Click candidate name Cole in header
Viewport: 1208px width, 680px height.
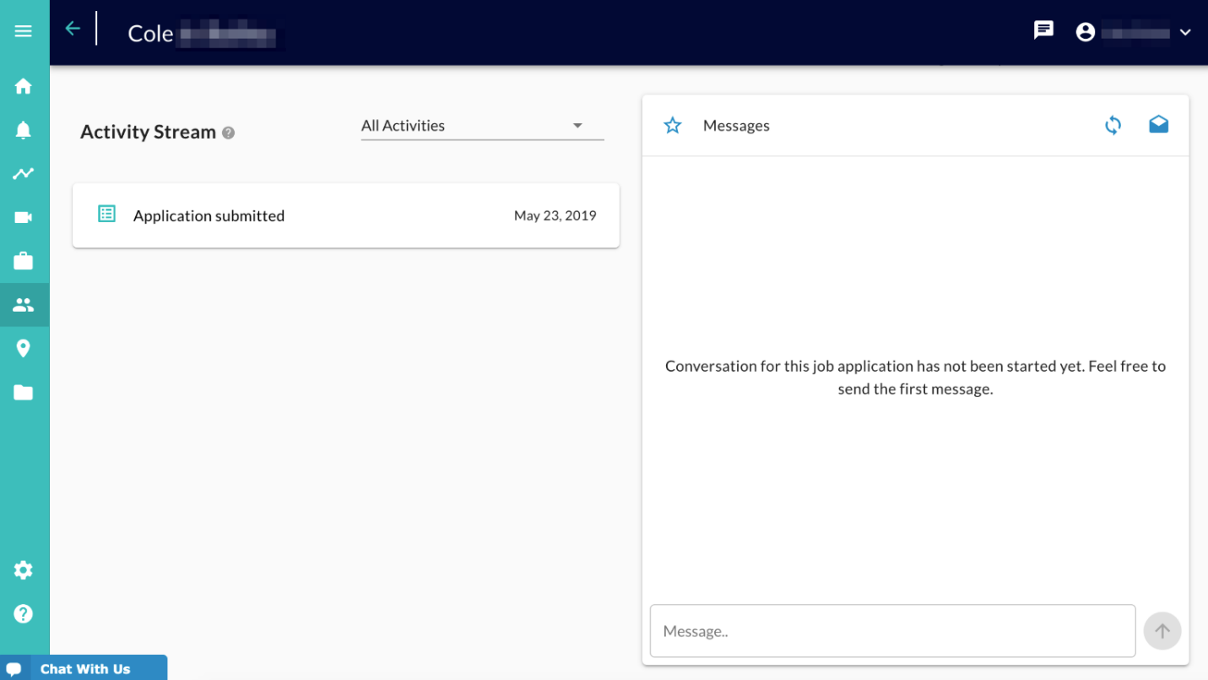(x=150, y=34)
